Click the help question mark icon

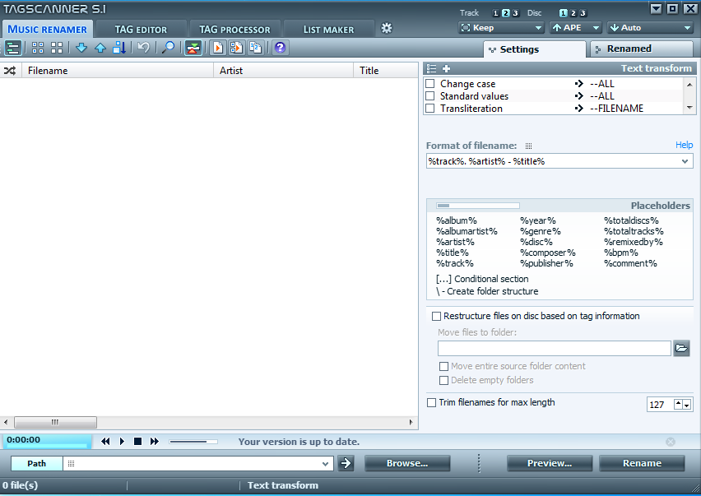pyautogui.click(x=280, y=48)
